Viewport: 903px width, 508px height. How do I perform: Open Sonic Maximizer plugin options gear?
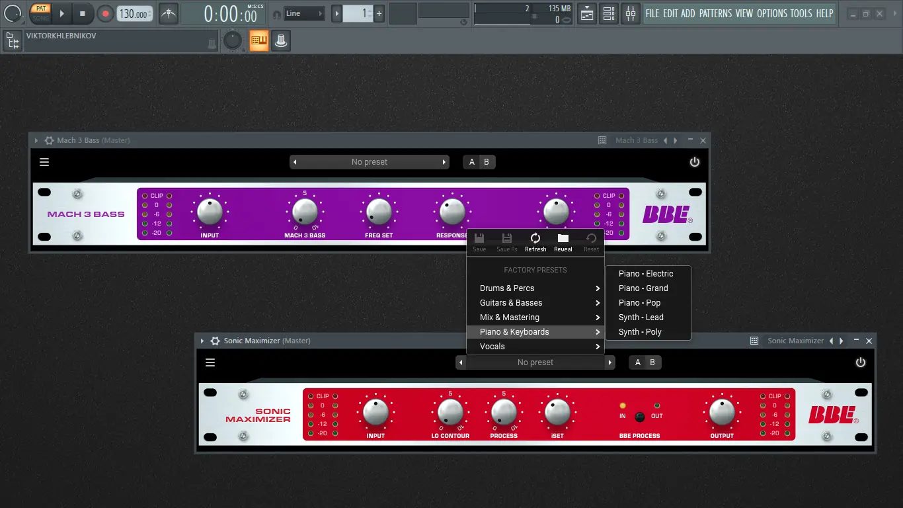(x=215, y=341)
